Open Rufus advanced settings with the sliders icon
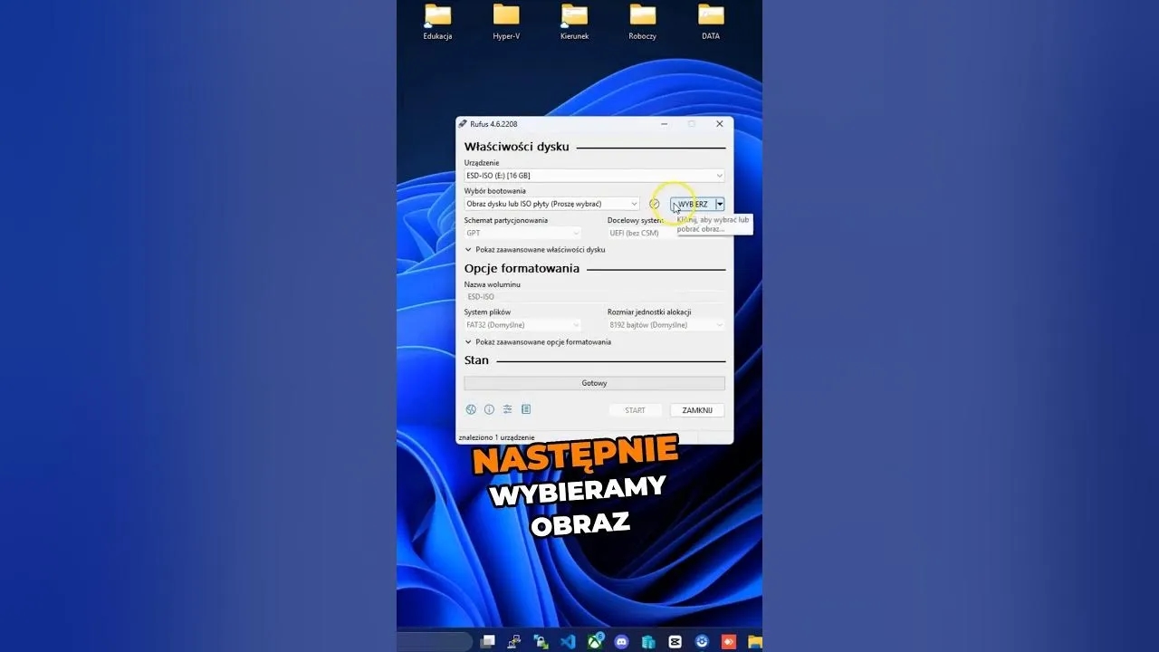This screenshot has width=1159, height=652. click(x=508, y=409)
